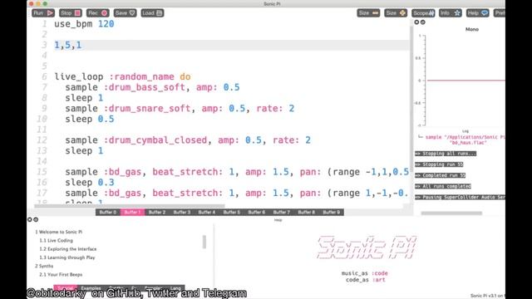Click the editor horizontal scrollbar
Screen dimensions: 532x299
pyautogui.click(x=130, y=206)
